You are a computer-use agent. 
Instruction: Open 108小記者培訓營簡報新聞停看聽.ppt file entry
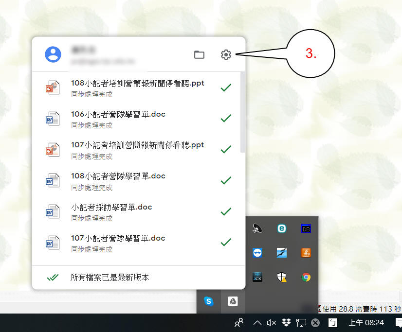click(136, 87)
